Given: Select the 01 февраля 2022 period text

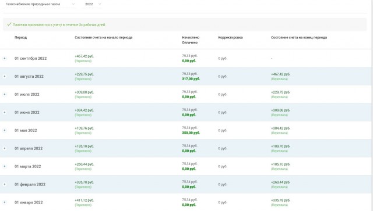Looking at the screenshot, I should click(30, 184).
